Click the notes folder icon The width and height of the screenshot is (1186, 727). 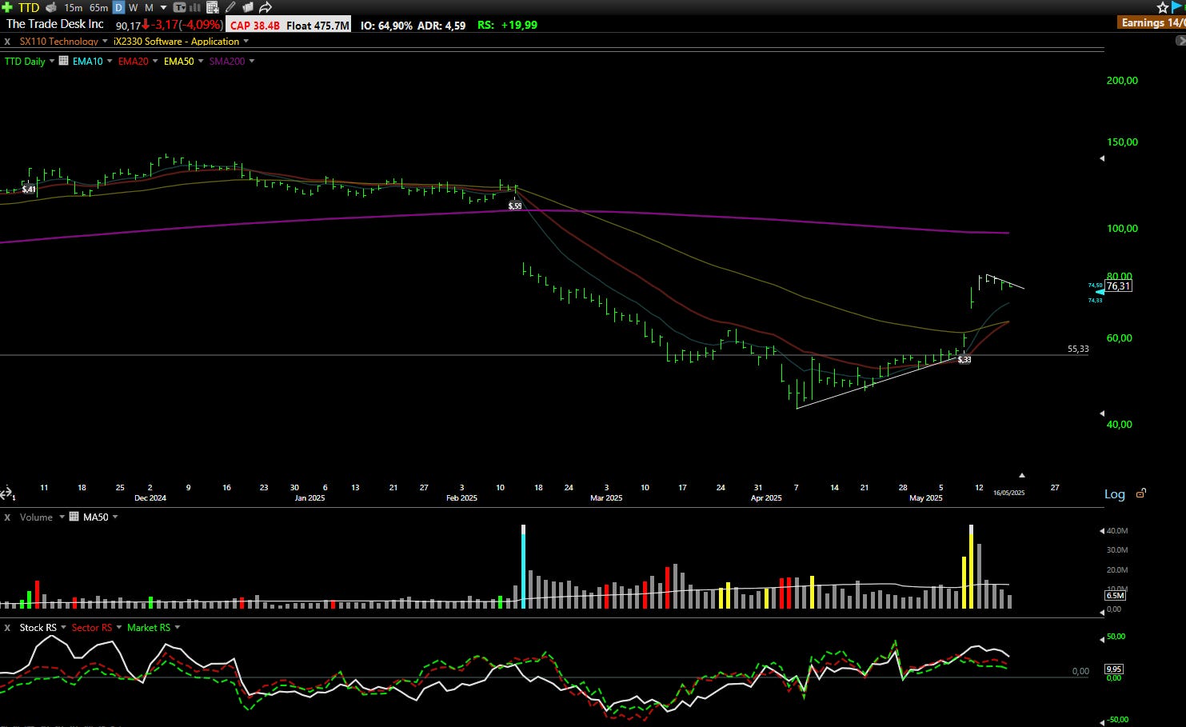[x=248, y=7]
